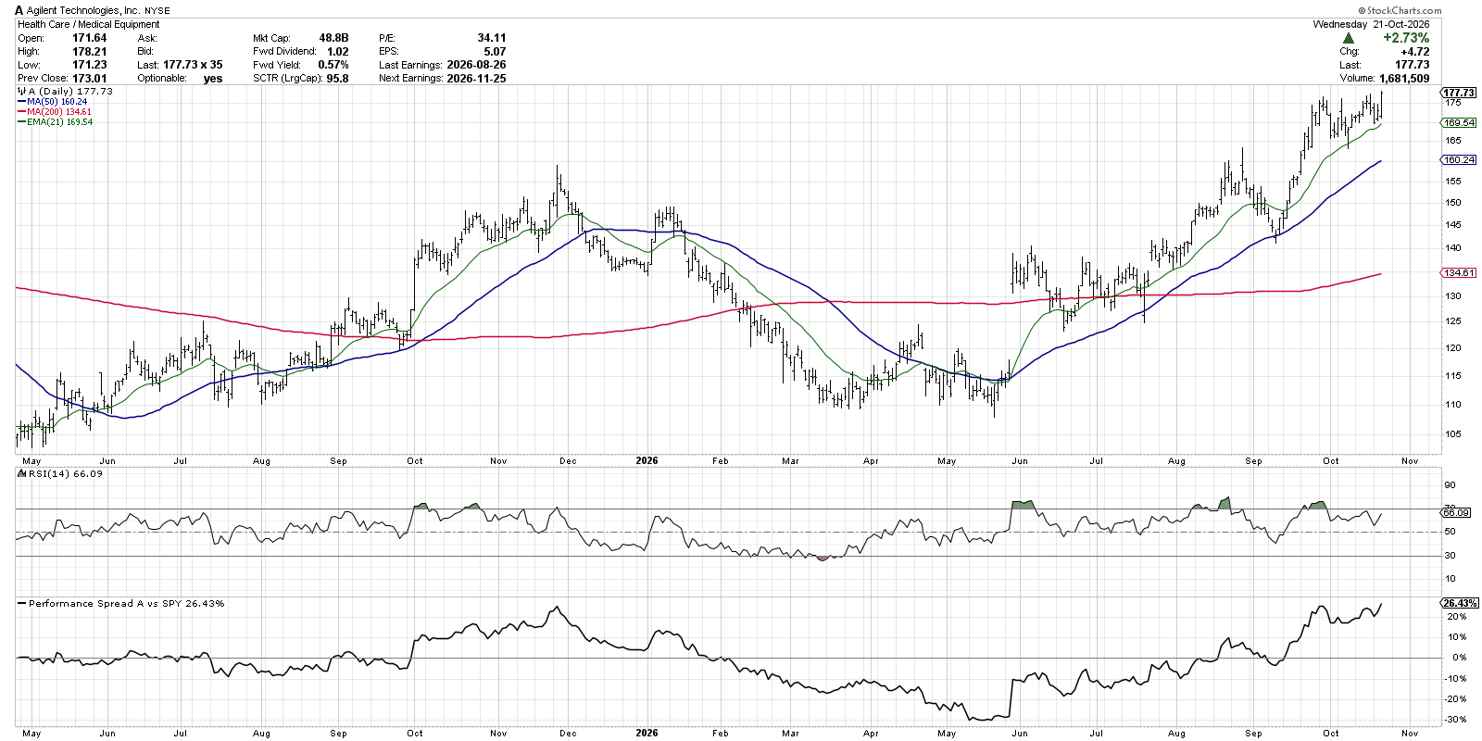Screen dimensions: 1482x741
Task: Click the OHLC bar icon beside A (Daily)
Action: click(22, 92)
